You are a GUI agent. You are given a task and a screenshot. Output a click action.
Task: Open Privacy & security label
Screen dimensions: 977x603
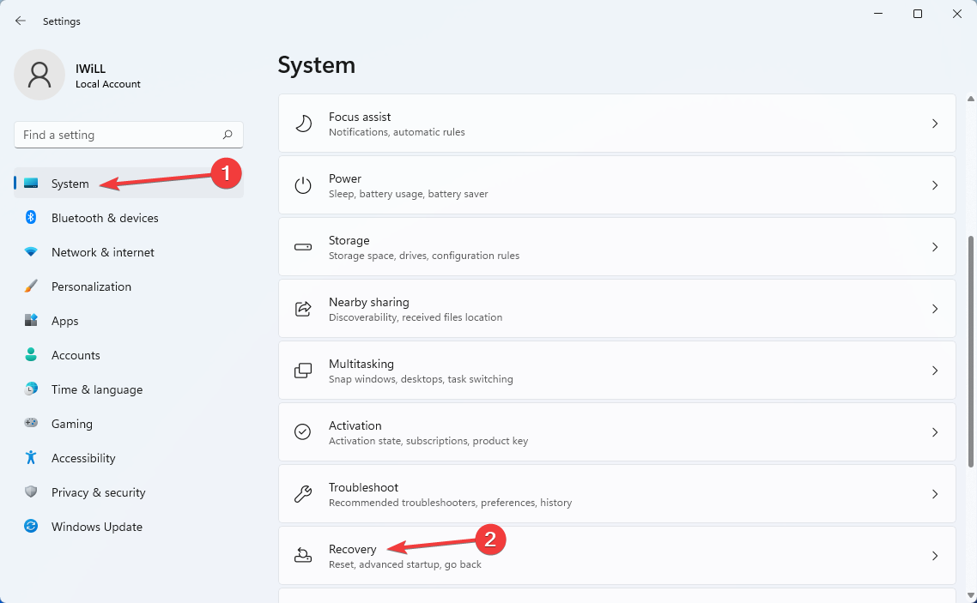[x=98, y=492]
